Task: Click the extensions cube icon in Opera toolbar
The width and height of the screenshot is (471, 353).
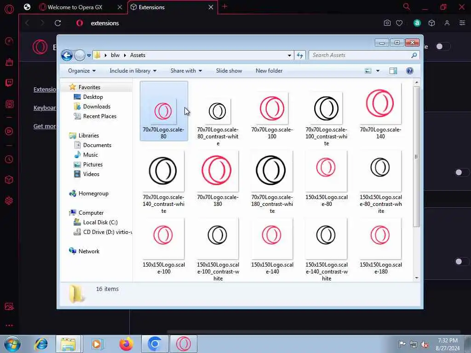Action: tap(431, 23)
